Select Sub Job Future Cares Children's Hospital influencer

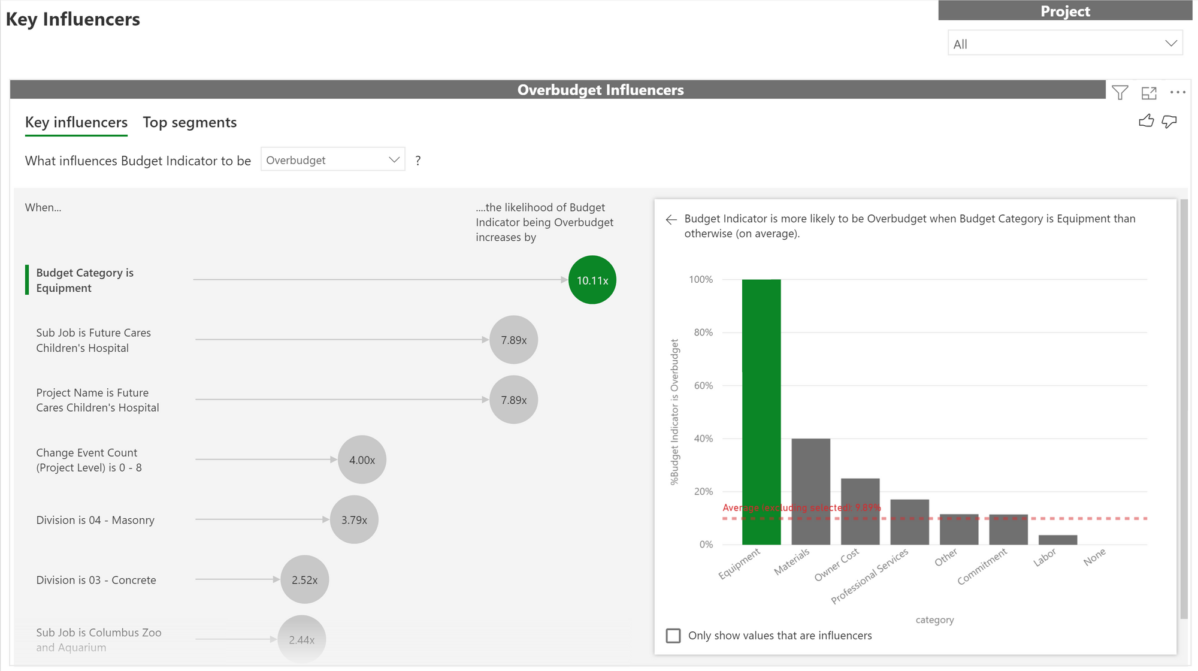coord(93,340)
